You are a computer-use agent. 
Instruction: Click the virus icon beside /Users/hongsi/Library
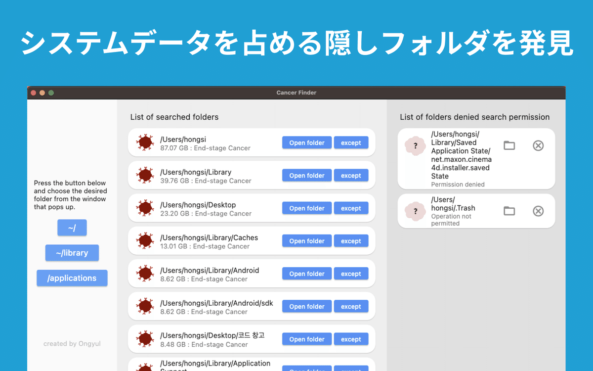pos(145,175)
